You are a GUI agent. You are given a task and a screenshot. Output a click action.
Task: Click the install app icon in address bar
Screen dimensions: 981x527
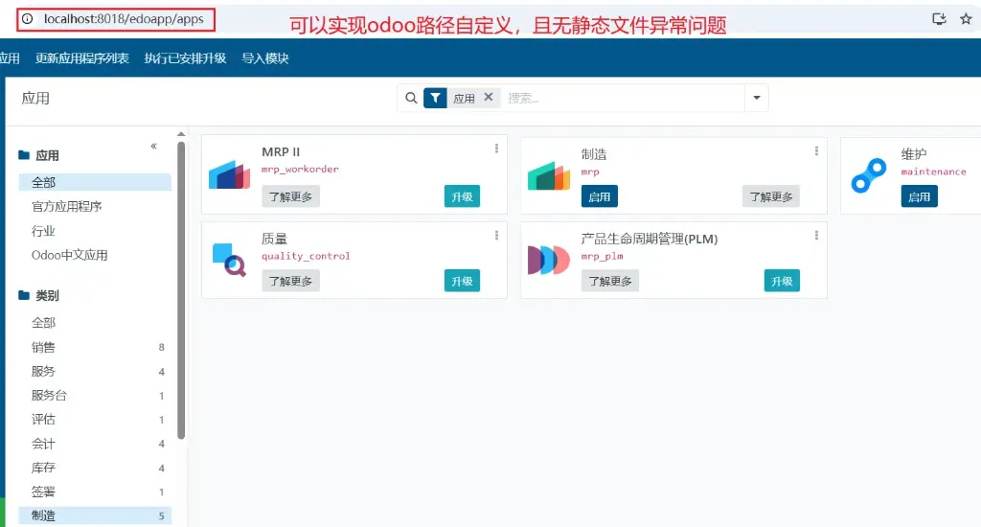(939, 19)
